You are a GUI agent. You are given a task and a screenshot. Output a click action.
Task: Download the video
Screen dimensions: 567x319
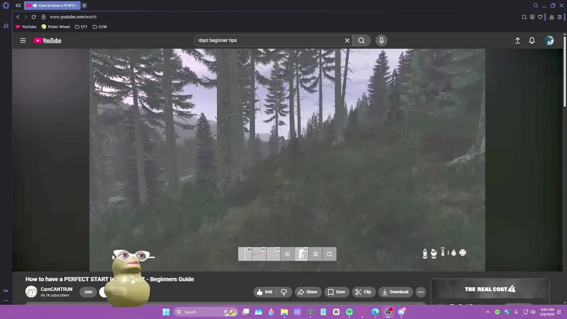tap(395, 292)
